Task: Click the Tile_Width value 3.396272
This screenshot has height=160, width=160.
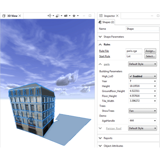Action: click(135, 101)
